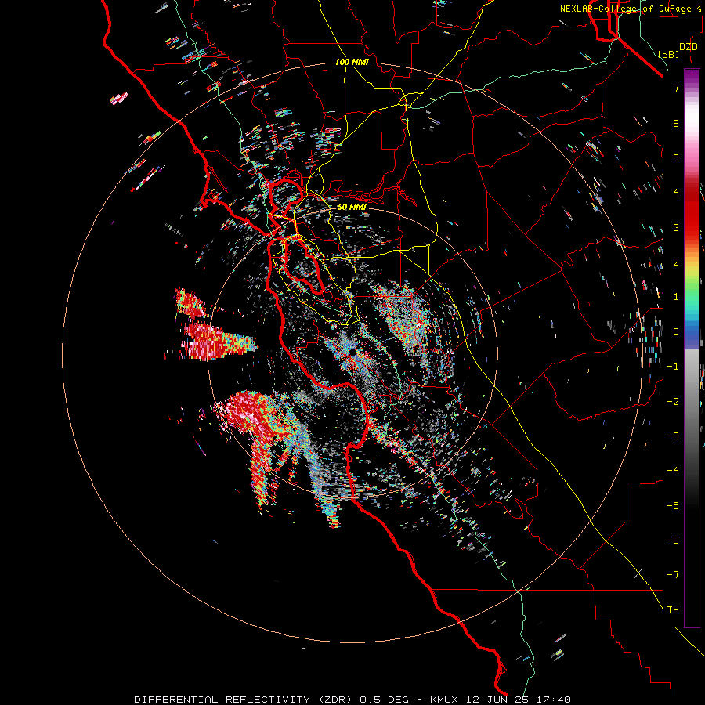Click the "4" tick label on the scale
Screen dimensions: 705x705
[676, 193]
